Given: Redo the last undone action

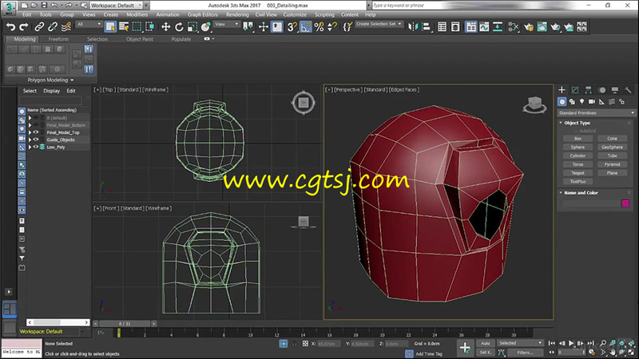Looking at the screenshot, I should click(x=24, y=27).
